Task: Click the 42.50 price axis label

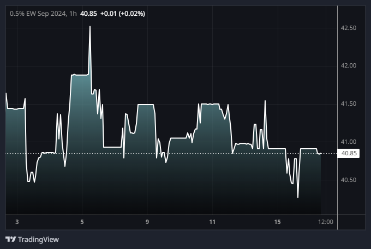Action: point(349,28)
